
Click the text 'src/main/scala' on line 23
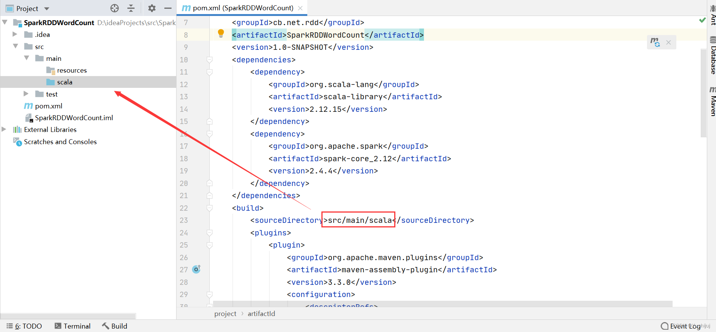coord(360,220)
